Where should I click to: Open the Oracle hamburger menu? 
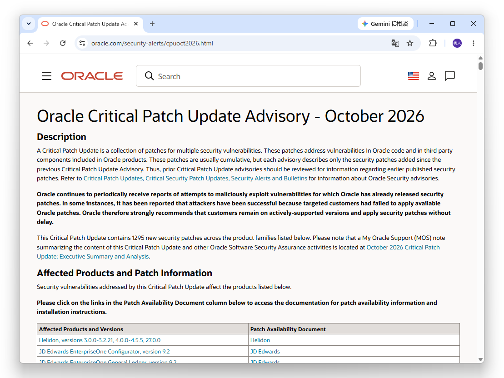47,76
